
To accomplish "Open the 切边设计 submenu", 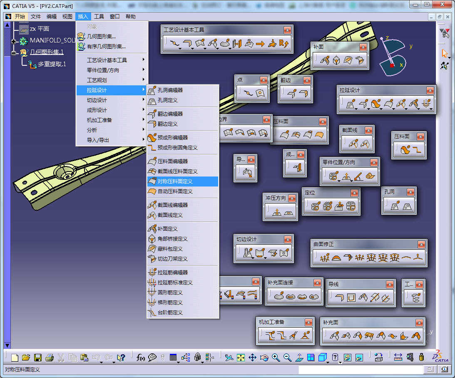I will click(112, 100).
